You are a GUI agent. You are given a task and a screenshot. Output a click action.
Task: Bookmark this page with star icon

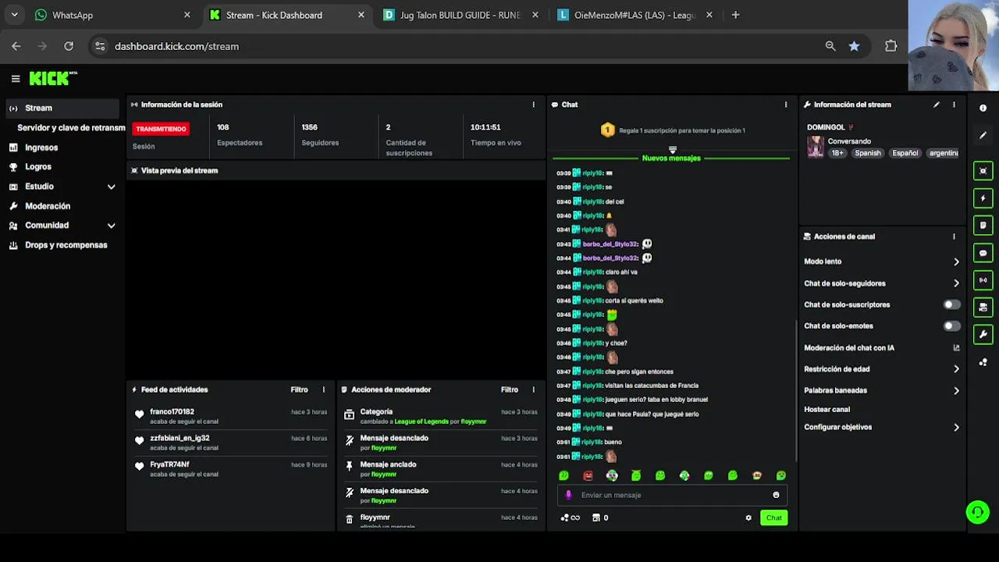[x=854, y=46]
